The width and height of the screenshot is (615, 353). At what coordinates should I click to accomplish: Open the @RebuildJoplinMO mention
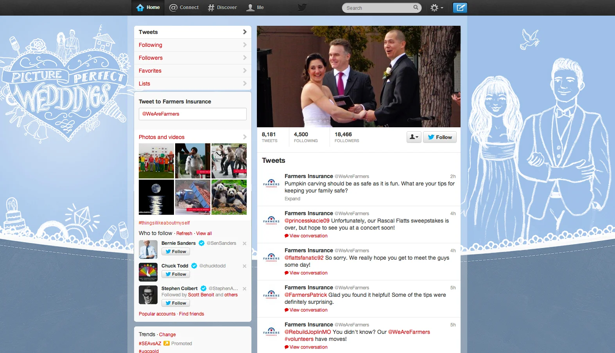click(308, 332)
